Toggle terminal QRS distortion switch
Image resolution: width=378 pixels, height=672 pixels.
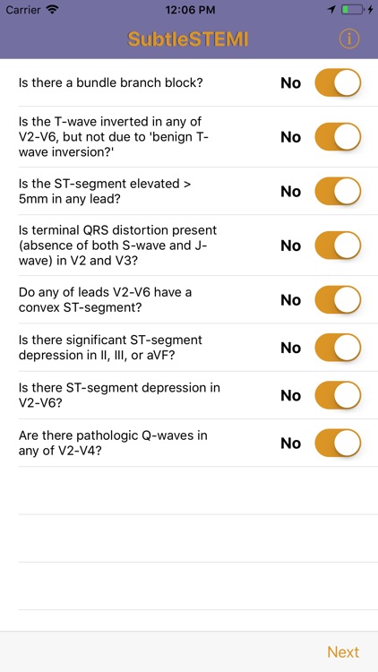[x=339, y=246]
